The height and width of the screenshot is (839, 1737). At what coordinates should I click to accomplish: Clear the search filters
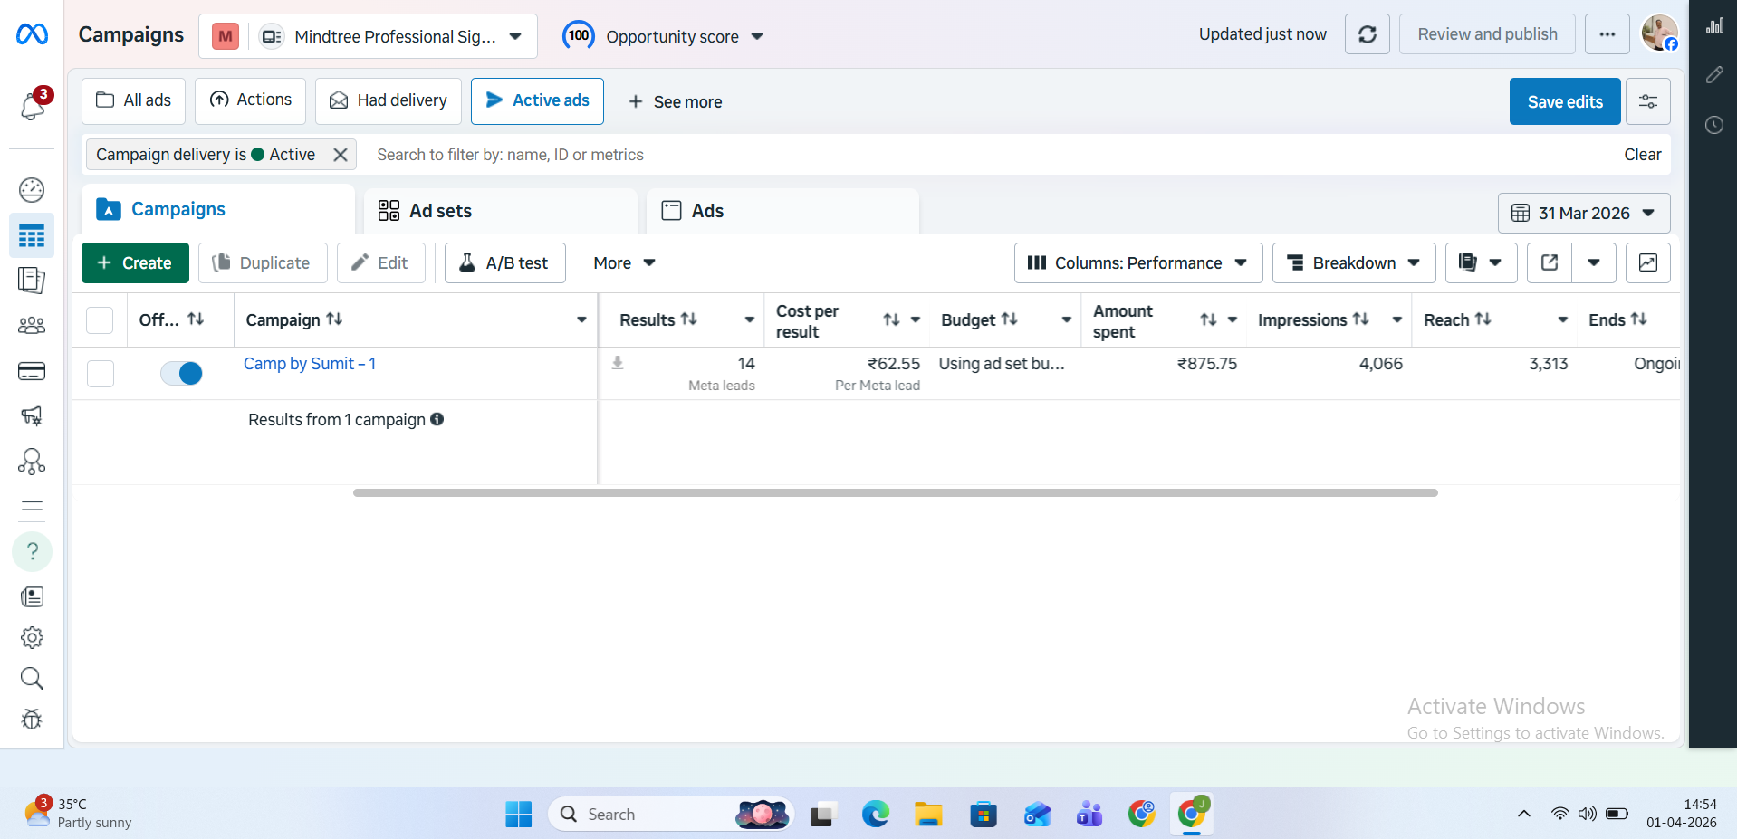(x=1642, y=155)
